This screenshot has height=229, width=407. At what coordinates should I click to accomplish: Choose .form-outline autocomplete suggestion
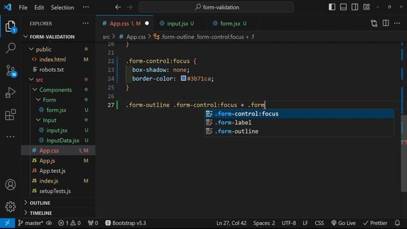pyautogui.click(x=299, y=132)
